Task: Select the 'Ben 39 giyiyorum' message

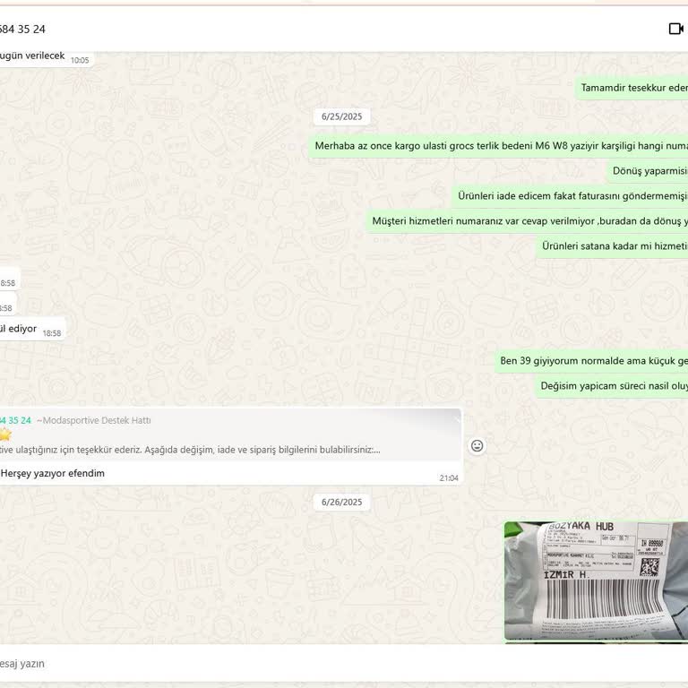Action: point(591,361)
